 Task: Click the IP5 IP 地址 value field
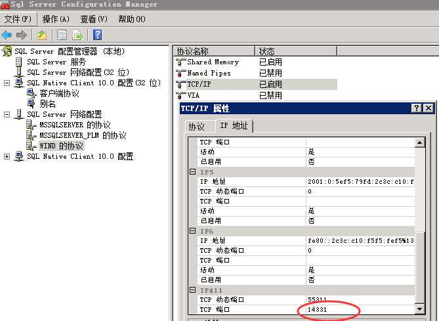pyautogui.click(x=360, y=182)
